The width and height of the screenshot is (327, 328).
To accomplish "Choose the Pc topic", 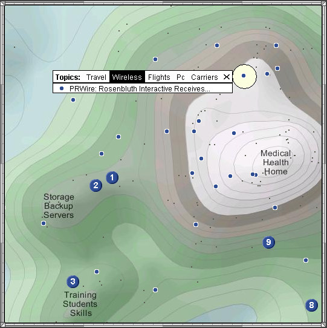I will (181, 77).
